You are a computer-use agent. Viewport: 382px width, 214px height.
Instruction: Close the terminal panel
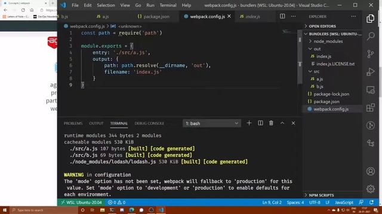pyautogui.click(x=293, y=123)
